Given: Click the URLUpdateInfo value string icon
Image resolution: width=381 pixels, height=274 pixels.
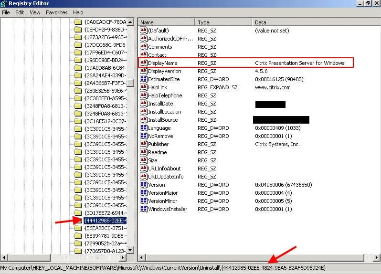Looking at the screenshot, I should pyautogui.click(x=144, y=176).
